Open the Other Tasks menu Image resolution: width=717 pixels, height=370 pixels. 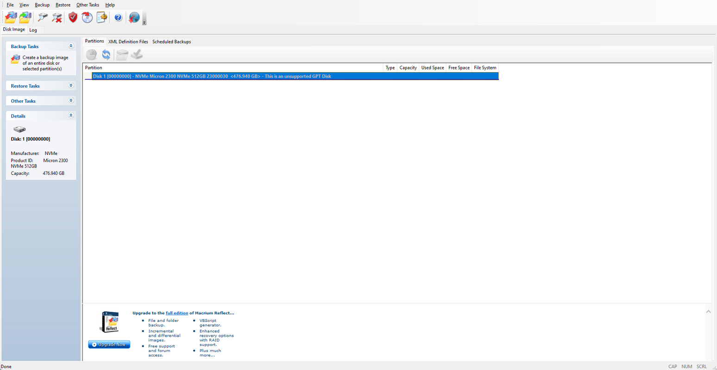(88, 5)
